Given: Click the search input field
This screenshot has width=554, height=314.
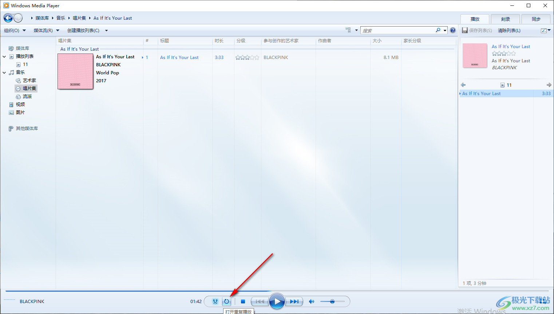Looking at the screenshot, I should point(398,31).
